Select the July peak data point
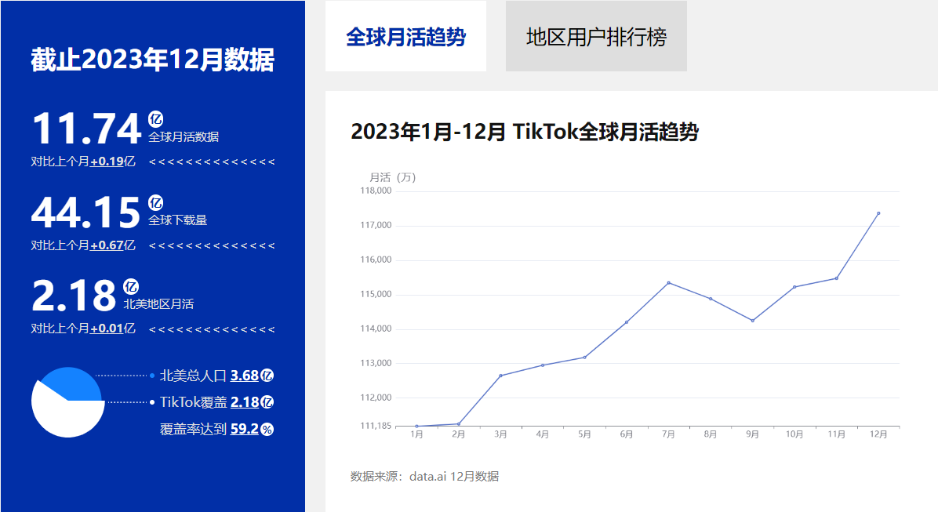Screen dimensions: 938x512 point(668,282)
